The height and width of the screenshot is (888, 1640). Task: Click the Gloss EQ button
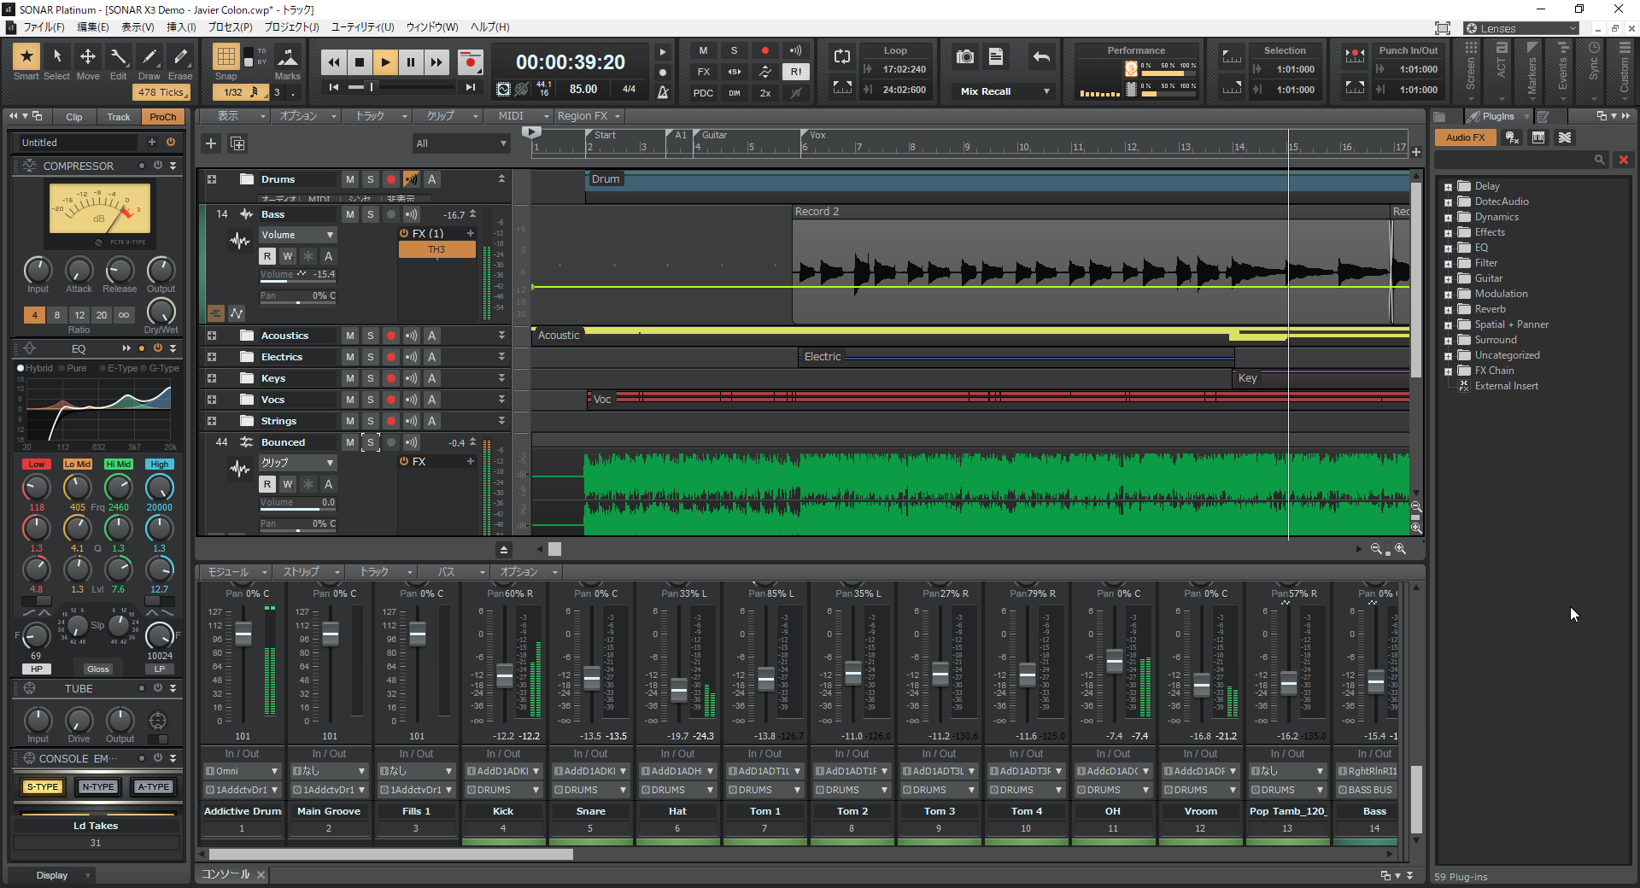[x=98, y=669]
